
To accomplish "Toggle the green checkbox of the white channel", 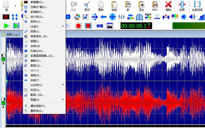I will (x=3, y=59).
